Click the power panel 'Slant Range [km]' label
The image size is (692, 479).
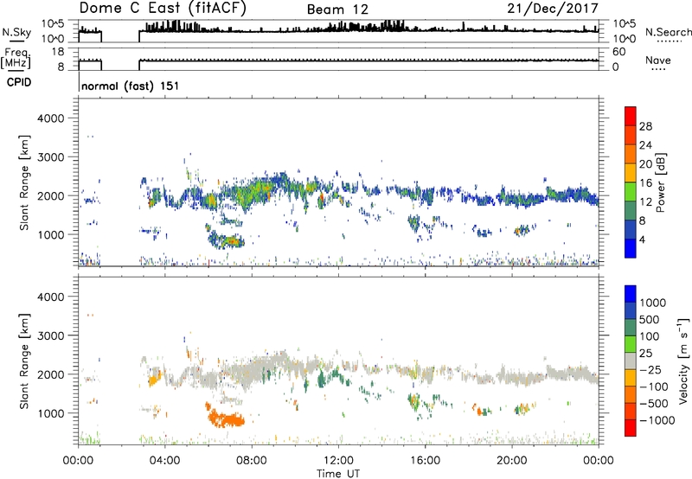(24, 182)
